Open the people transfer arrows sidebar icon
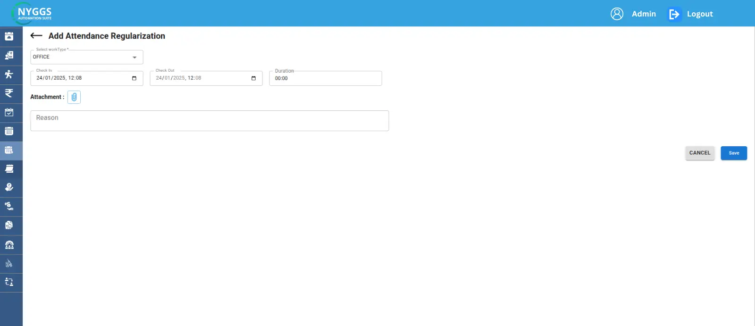755x326 pixels. tap(9, 282)
